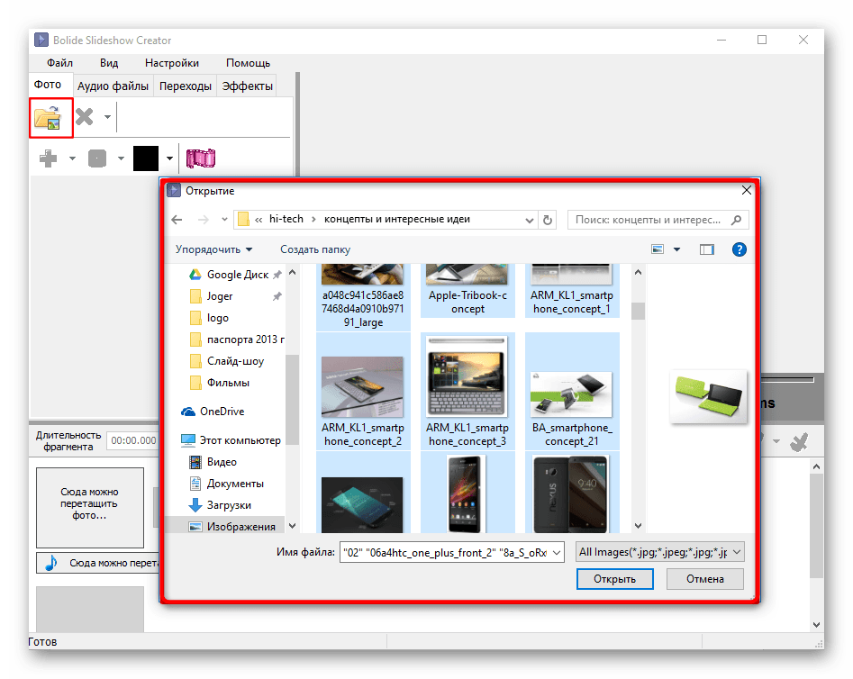Select the BA_smartphone_concept_21 thumbnail

coord(571,392)
